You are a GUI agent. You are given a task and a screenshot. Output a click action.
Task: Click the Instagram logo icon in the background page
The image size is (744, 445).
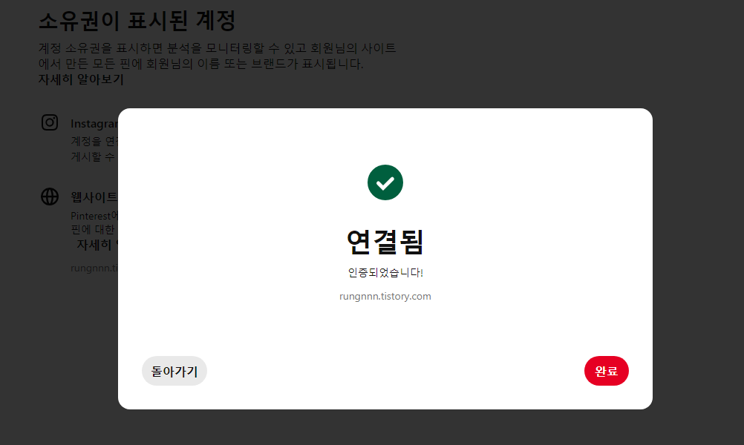[50, 122]
